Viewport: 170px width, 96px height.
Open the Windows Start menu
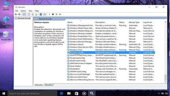[4, 93]
